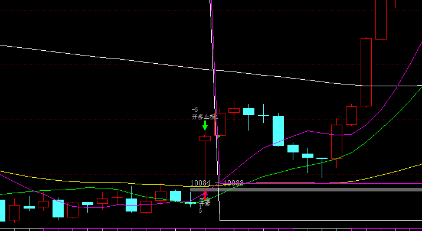Select the largest cyan candlestick body
The width and height of the screenshot is (422, 231).
278,131
